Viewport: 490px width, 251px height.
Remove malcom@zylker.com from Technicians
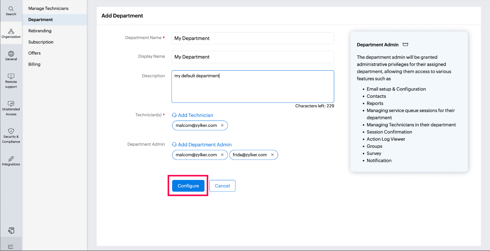pyautogui.click(x=222, y=125)
